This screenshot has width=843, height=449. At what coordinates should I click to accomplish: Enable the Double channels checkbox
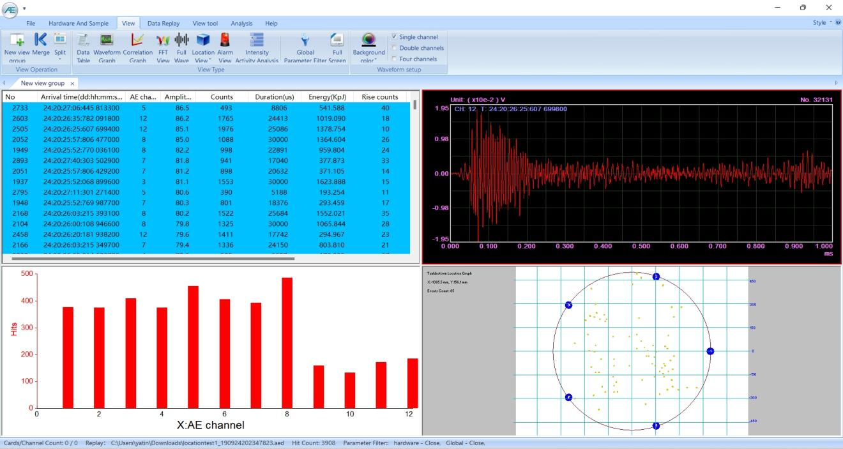point(395,48)
